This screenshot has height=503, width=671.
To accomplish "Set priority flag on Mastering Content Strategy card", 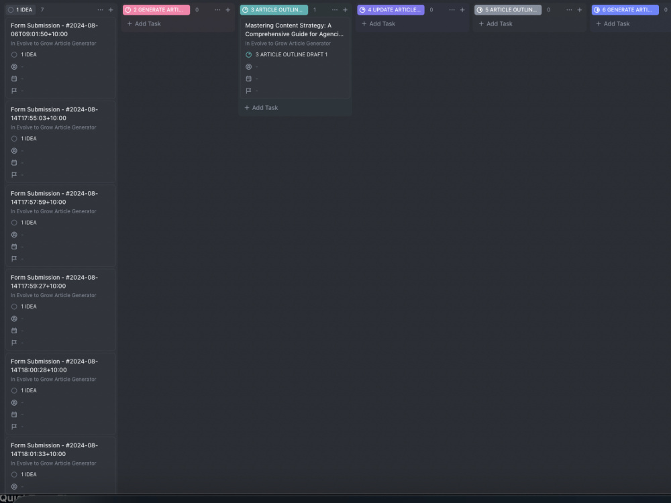I will (x=249, y=91).
